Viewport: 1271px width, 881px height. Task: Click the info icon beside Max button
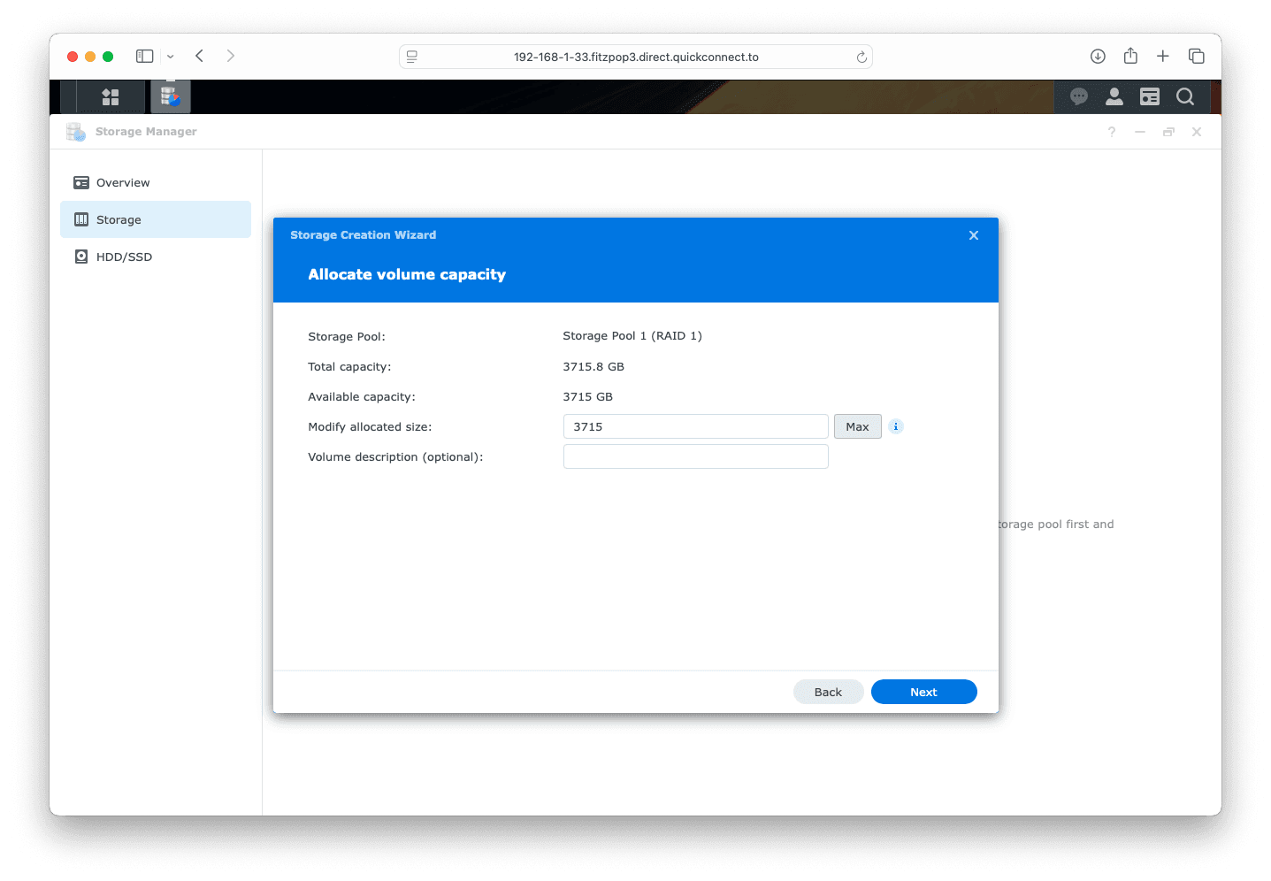point(895,426)
